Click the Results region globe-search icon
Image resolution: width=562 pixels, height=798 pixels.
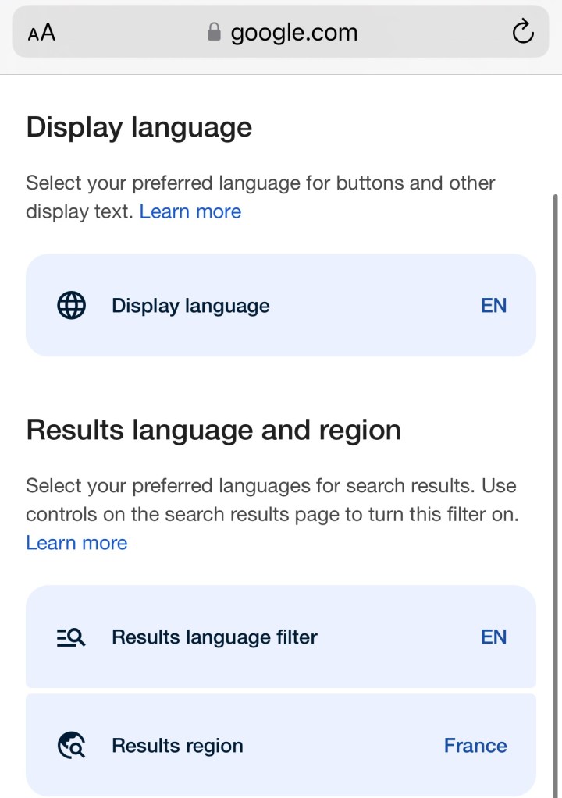click(72, 746)
